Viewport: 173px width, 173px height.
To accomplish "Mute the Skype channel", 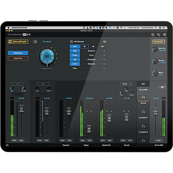I will point(83,140).
